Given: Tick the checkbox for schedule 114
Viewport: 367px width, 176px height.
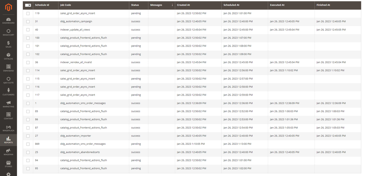Looking at the screenshot, I should 28,71.
